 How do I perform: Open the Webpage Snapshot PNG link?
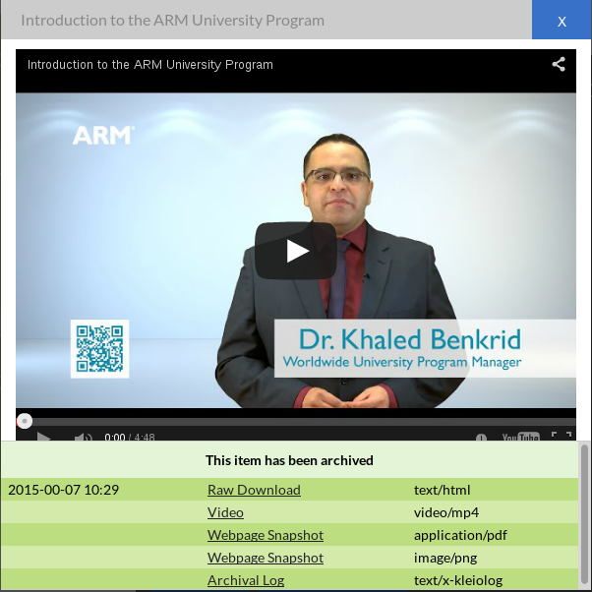pyautogui.click(x=266, y=558)
